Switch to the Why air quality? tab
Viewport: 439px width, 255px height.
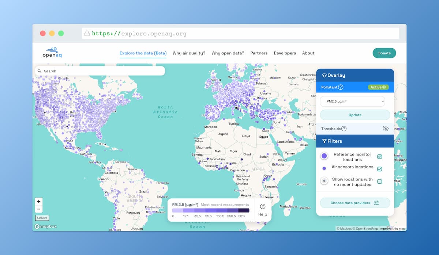pos(189,53)
